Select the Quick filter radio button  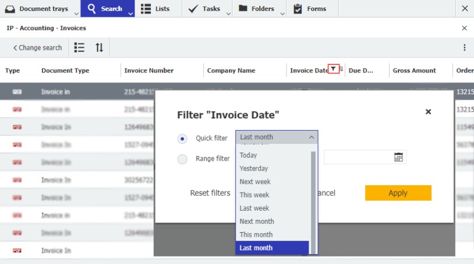pos(182,139)
